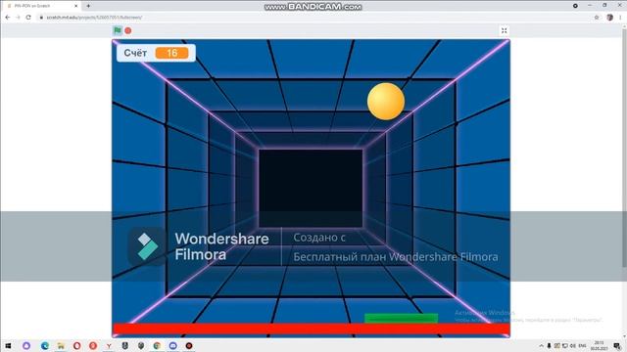Screen dimensions: 627x352
Task: Stop the project with red stop button
Action: (x=128, y=30)
